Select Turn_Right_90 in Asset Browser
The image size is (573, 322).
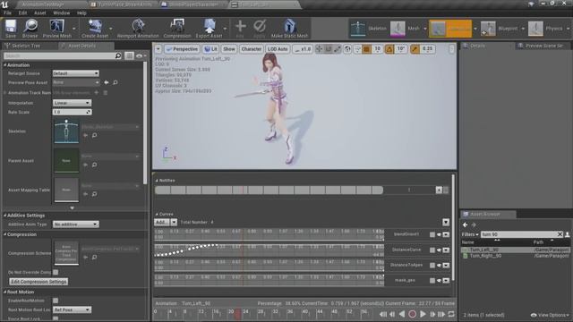click(485, 256)
